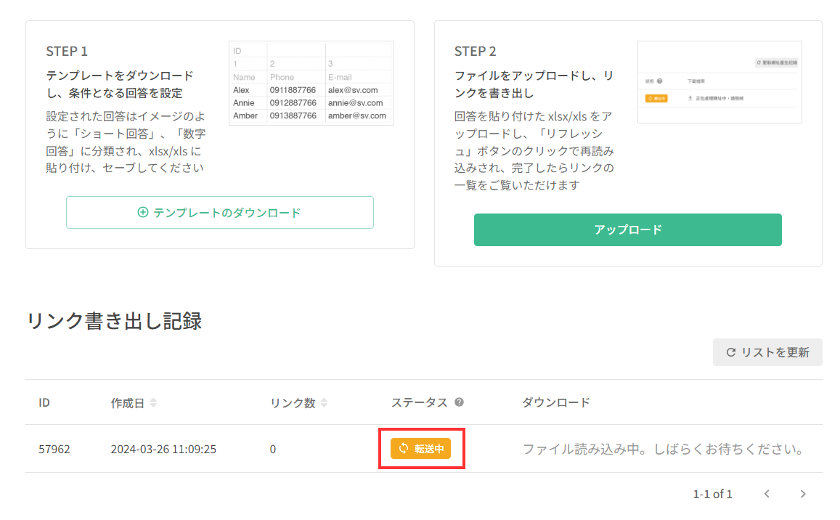Click the 1-1 of 1 pagination text

(712, 494)
